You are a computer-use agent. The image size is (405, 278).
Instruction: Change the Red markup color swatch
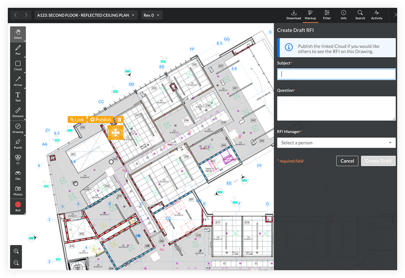tap(18, 206)
